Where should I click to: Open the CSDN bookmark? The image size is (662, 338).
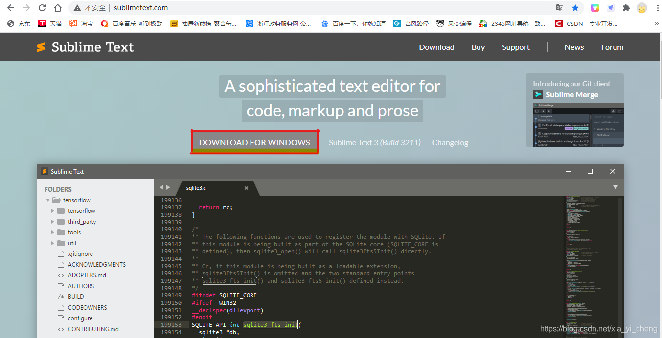click(586, 23)
